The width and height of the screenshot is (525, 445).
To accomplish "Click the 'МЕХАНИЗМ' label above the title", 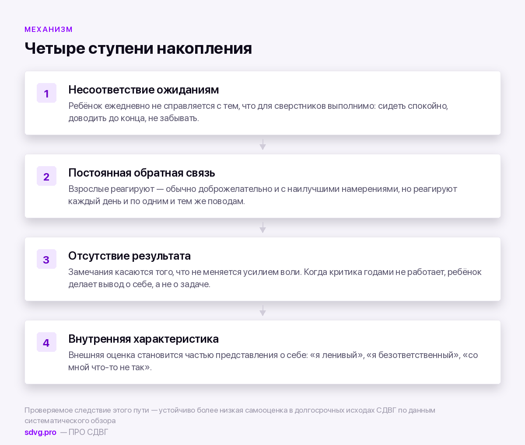I will pyautogui.click(x=49, y=29).
